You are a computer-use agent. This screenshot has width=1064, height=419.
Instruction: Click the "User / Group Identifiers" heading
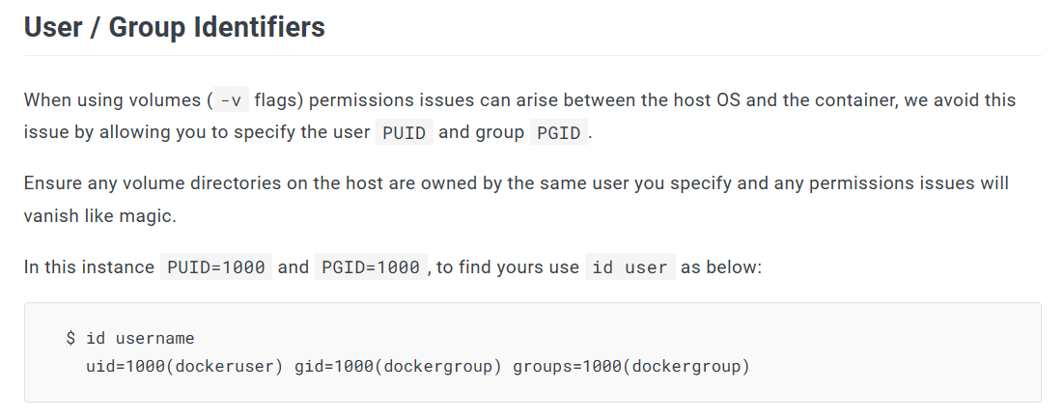click(x=175, y=27)
